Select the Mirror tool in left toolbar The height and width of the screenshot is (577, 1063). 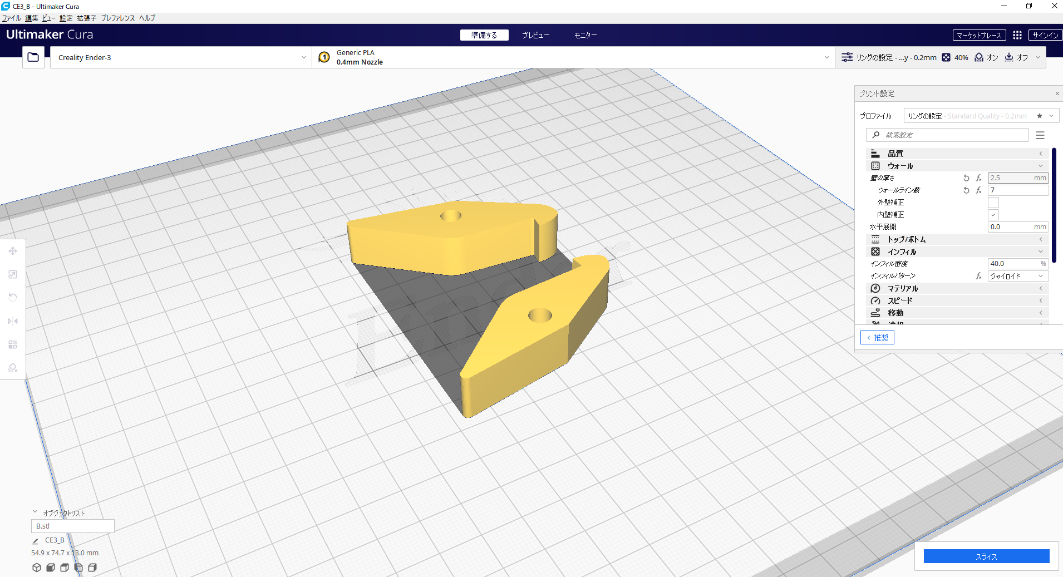13,321
